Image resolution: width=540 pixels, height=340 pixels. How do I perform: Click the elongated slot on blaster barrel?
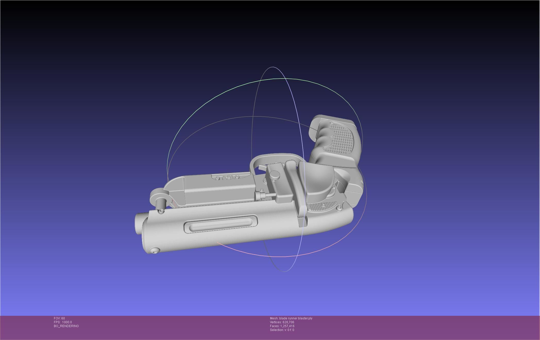pos(221,224)
